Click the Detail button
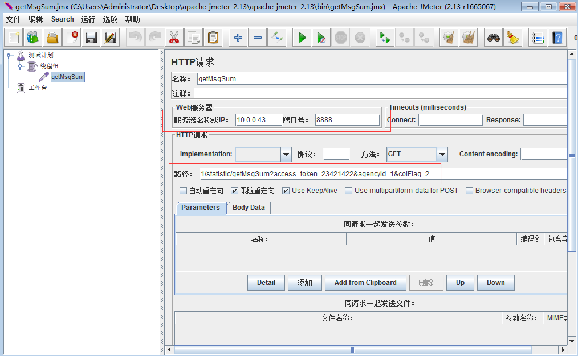This screenshot has width=578, height=356. 266,283
